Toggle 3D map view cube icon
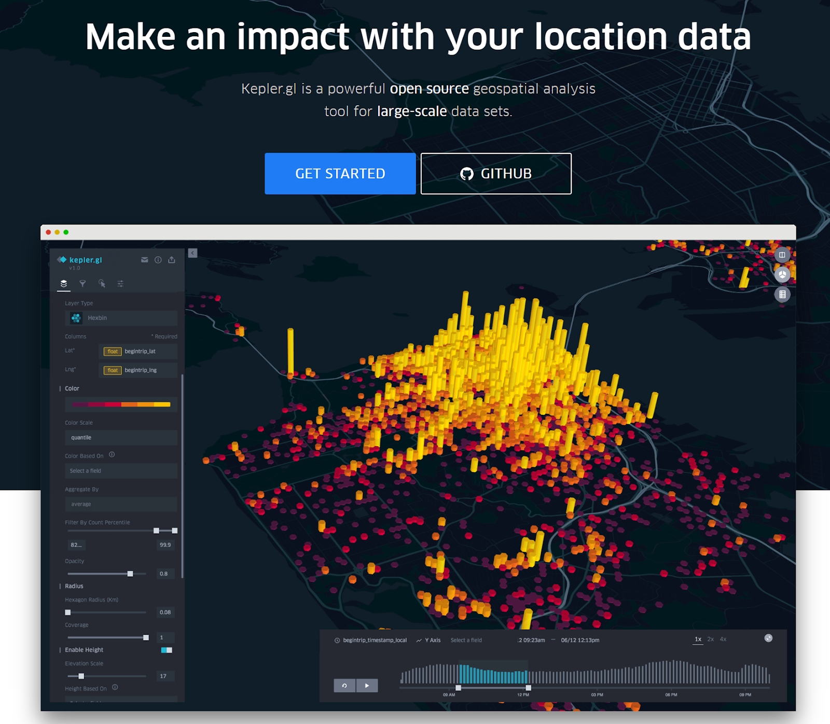The height and width of the screenshot is (724, 830). point(782,274)
